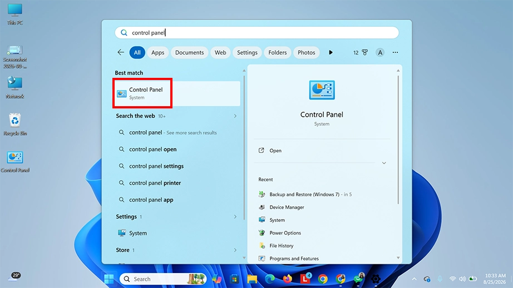The height and width of the screenshot is (288, 513).
Task: Open Power Options recent item
Action: pyautogui.click(x=280, y=233)
